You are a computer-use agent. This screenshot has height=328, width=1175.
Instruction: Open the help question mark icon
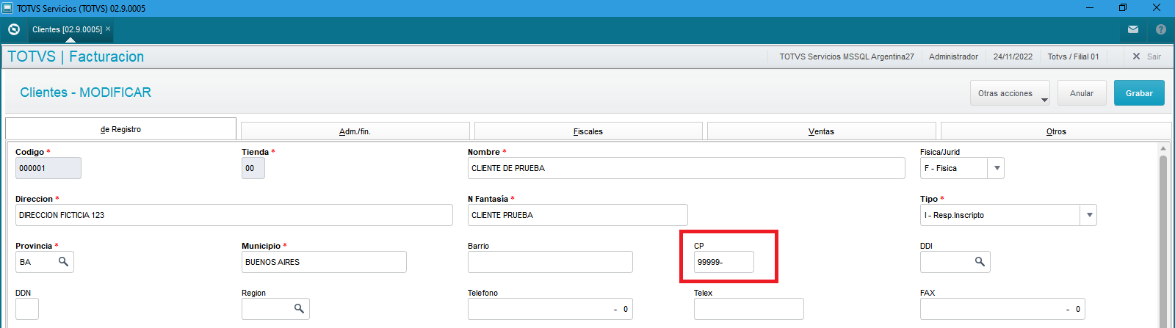point(1161,29)
